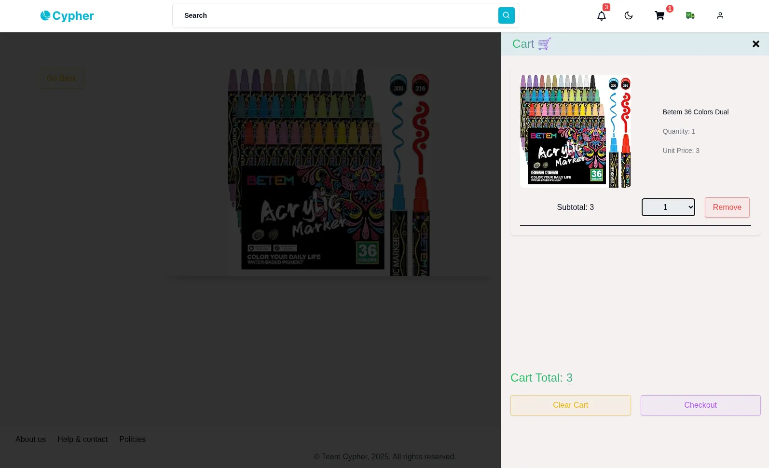
Task: Close the cart panel with X
Action: 755,44
